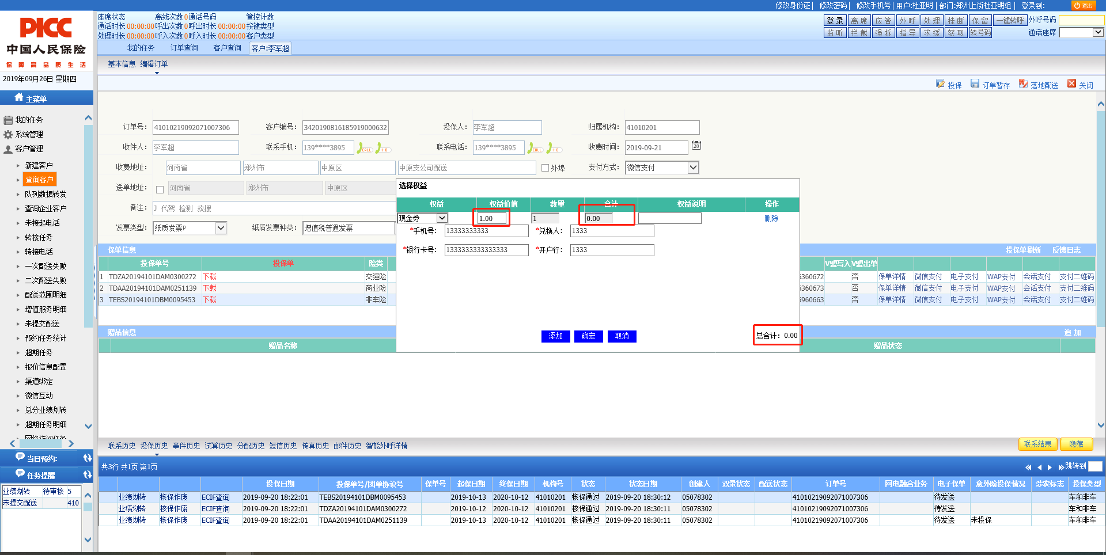Image resolution: width=1106 pixels, height=555 pixels.
Task: Click the red 关闭 close icon
Action: [x=1071, y=84]
